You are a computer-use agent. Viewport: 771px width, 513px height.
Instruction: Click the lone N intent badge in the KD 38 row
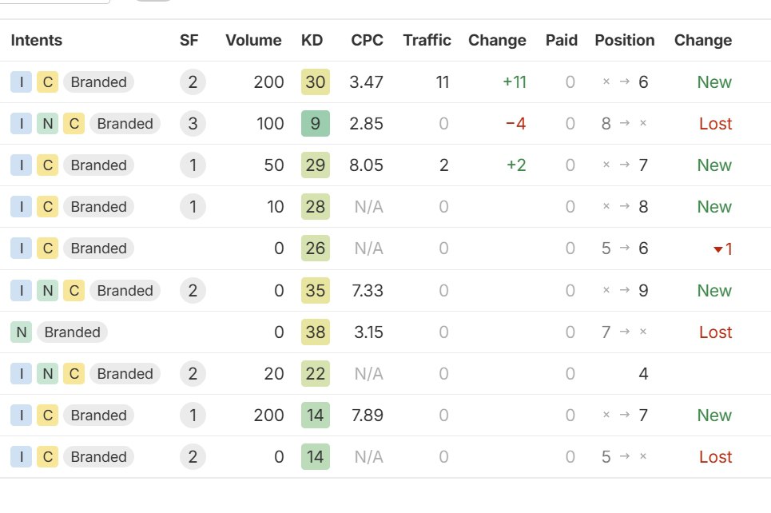pyautogui.click(x=22, y=332)
